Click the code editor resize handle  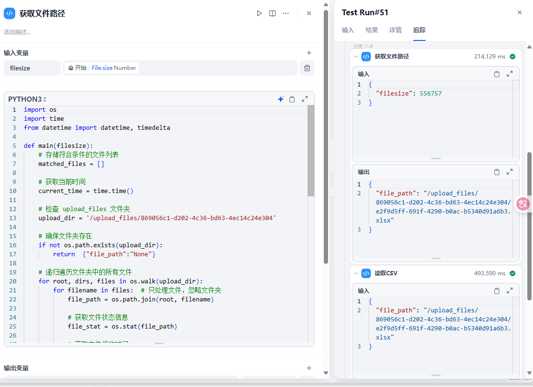pyautogui.click(x=159, y=344)
